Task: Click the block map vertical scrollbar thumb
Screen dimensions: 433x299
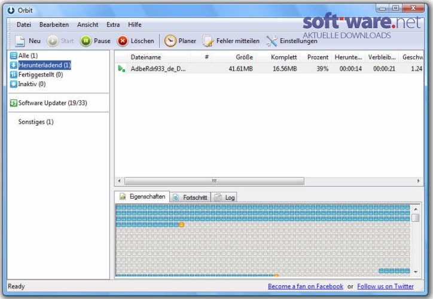Action: pos(416,218)
